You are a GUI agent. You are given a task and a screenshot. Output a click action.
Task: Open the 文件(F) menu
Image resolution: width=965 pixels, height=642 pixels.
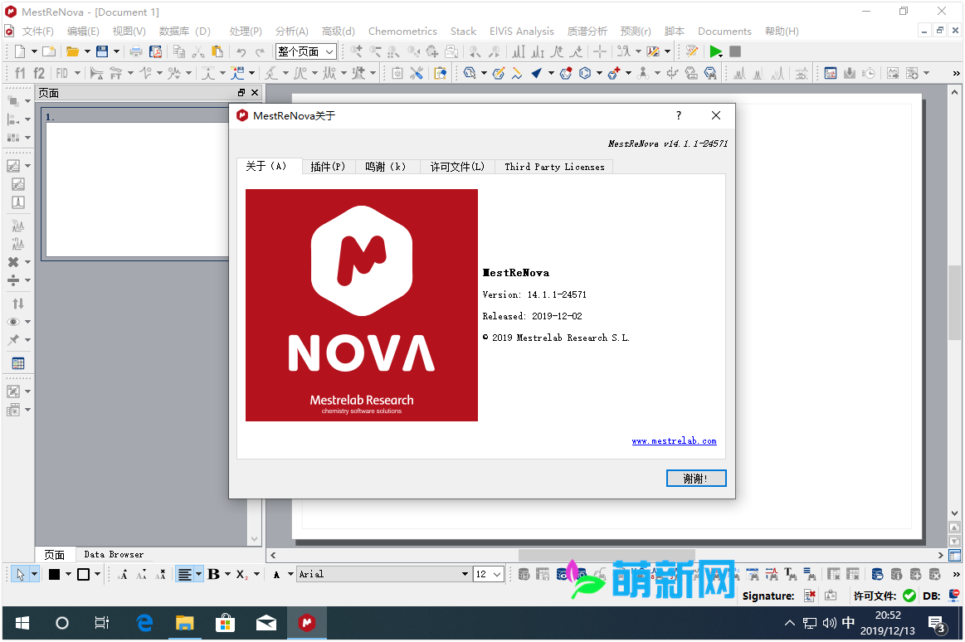click(38, 32)
